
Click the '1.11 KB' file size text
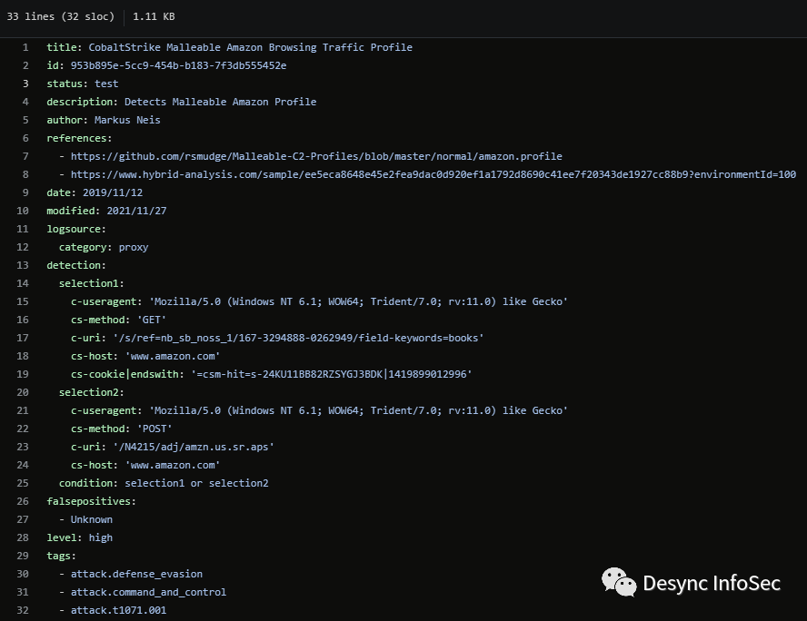pyautogui.click(x=154, y=16)
